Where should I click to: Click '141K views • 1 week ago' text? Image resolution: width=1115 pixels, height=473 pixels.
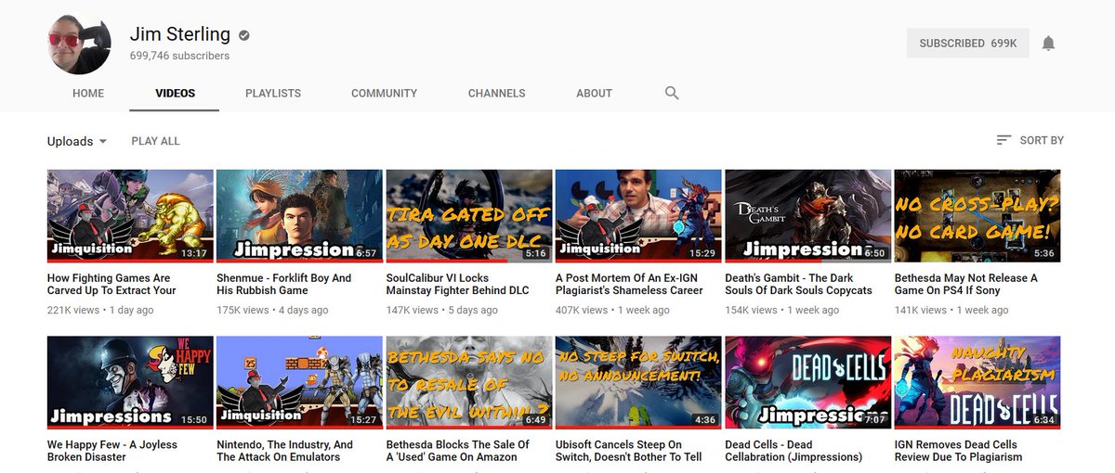click(x=951, y=310)
